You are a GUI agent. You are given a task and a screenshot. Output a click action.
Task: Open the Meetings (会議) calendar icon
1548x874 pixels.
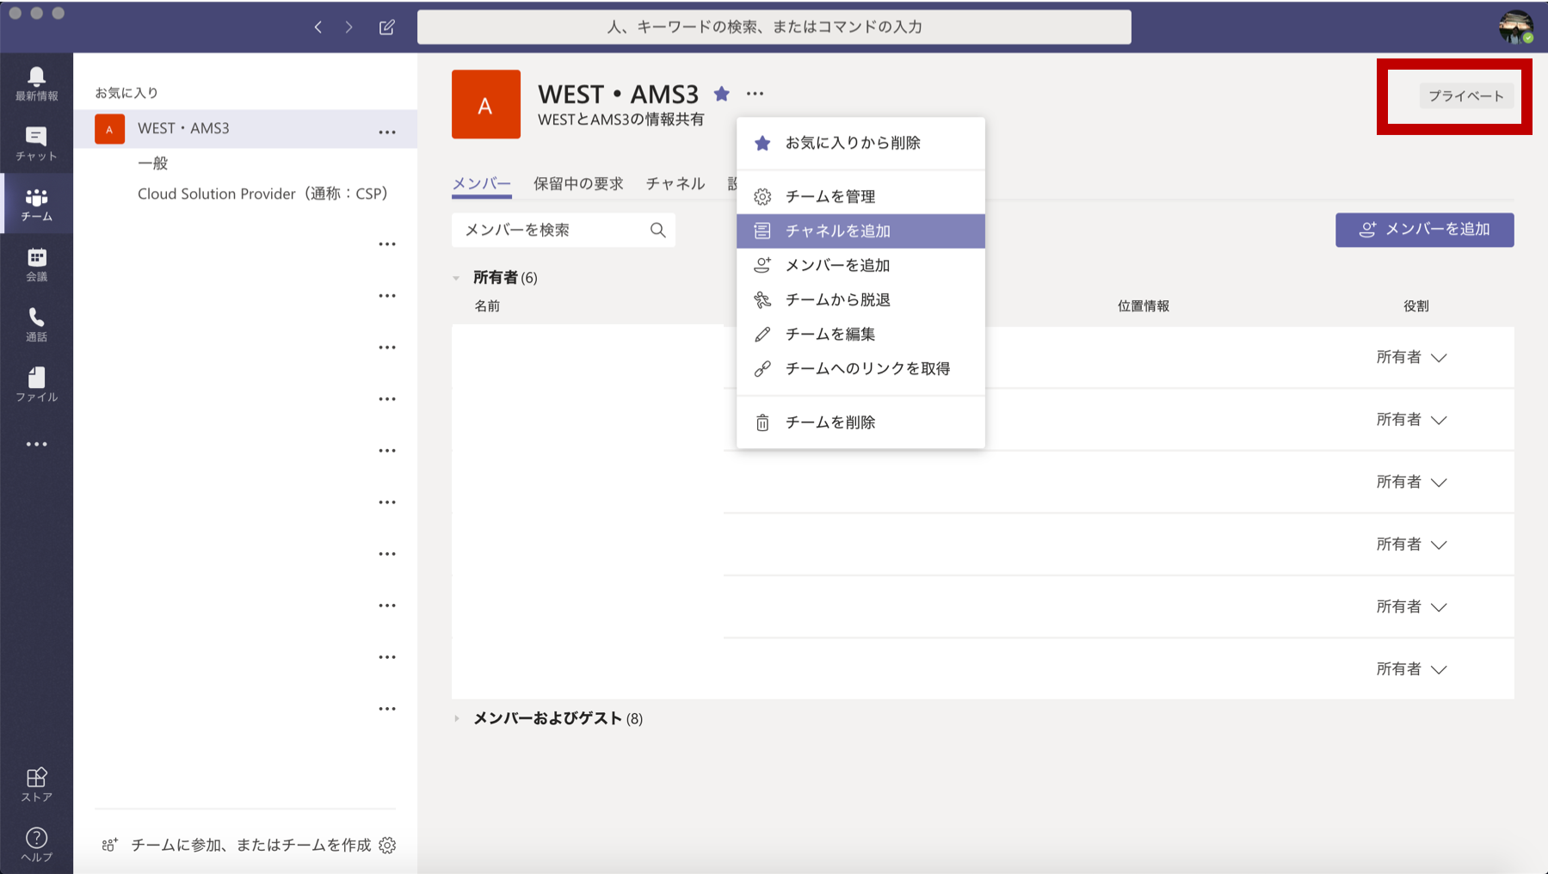click(x=36, y=264)
